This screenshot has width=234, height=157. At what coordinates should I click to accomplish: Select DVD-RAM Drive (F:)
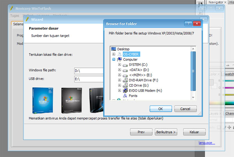click(143, 80)
